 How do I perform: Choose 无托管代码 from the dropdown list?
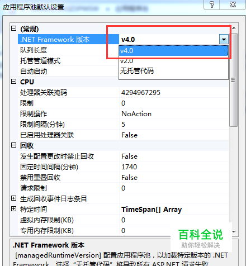click(x=173, y=71)
